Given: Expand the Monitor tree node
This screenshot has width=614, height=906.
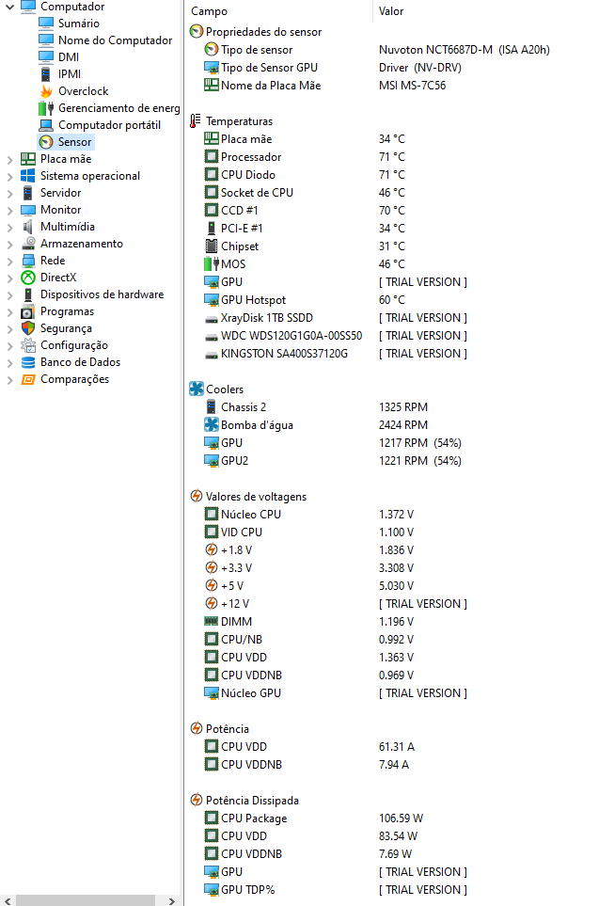Looking at the screenshot, I should 9,211.
